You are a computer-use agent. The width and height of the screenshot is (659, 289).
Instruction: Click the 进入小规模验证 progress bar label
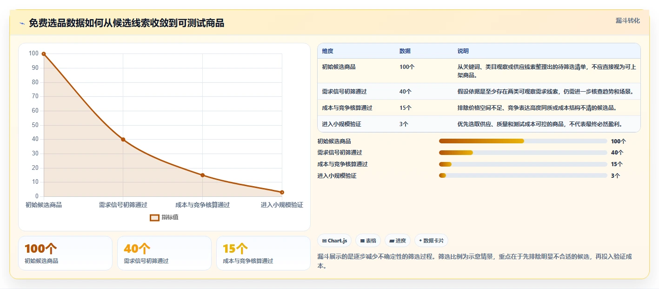tap(337, 176)
